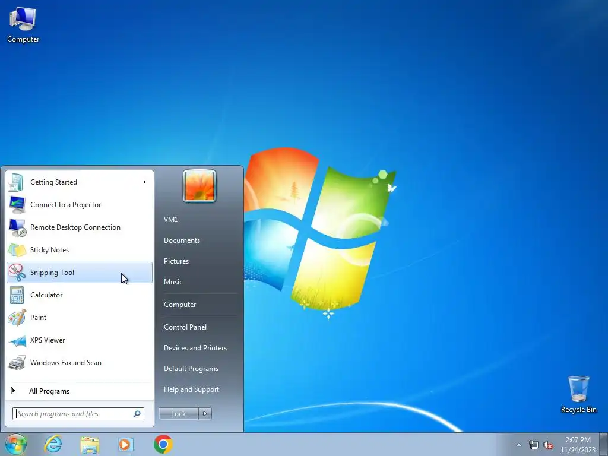Open the Recycle Bin on desktop

[x=578, y=394]
